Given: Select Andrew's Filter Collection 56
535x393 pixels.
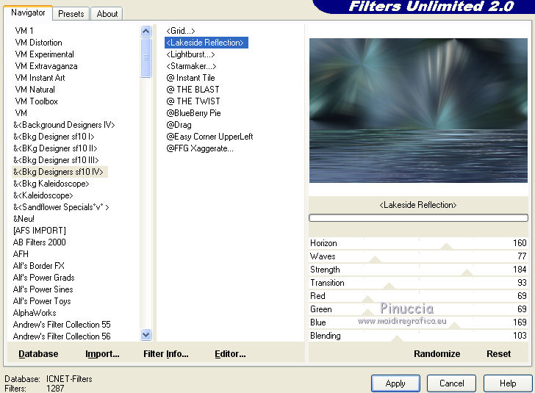Looking at the screenshot, I should click(62, 336).
